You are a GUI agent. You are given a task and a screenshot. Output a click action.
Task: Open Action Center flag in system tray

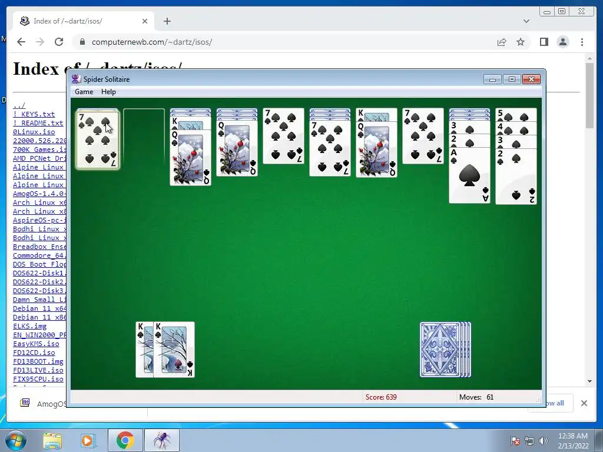(515, 441)
